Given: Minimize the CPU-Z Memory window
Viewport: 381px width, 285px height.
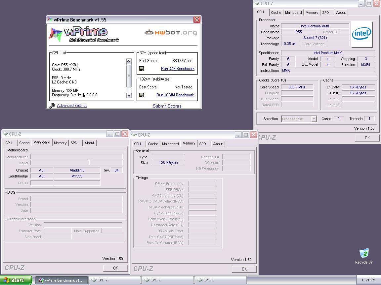Looking at the screenshot, I should 238,135.
